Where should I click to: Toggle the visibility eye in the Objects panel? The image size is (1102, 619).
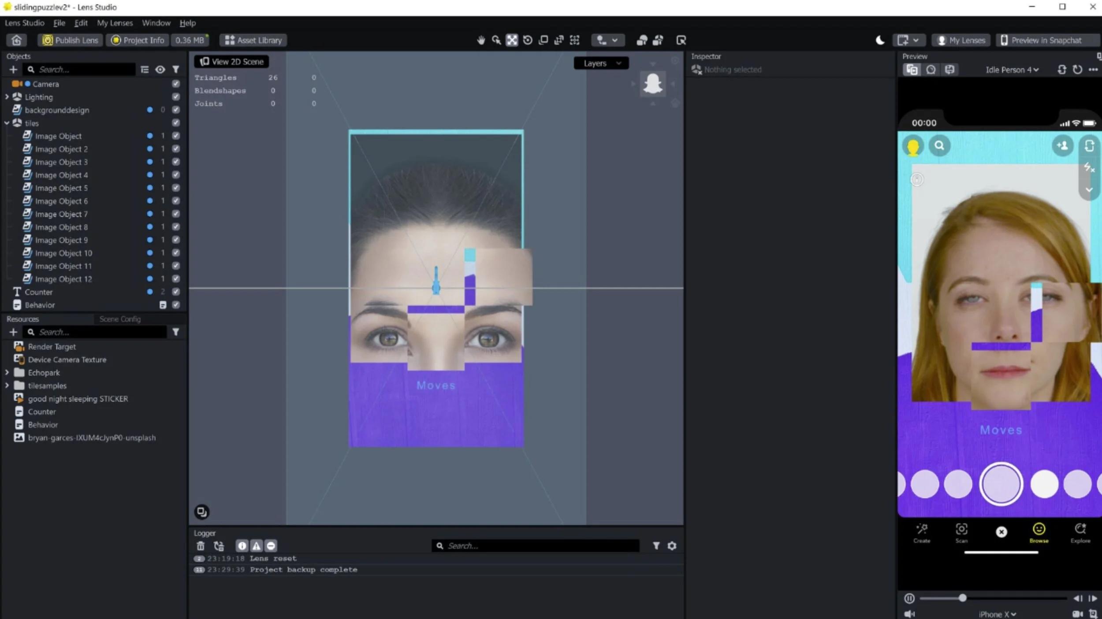point(160,70)
